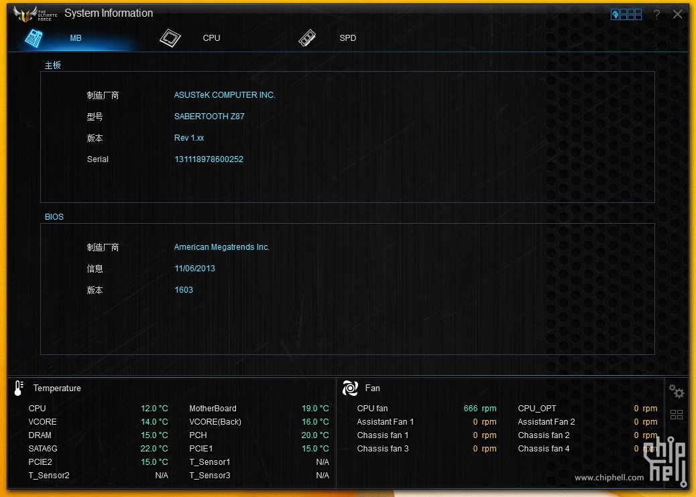696x497 pixels.
Task: Click the CPU fan label
Action: point(372,409)
